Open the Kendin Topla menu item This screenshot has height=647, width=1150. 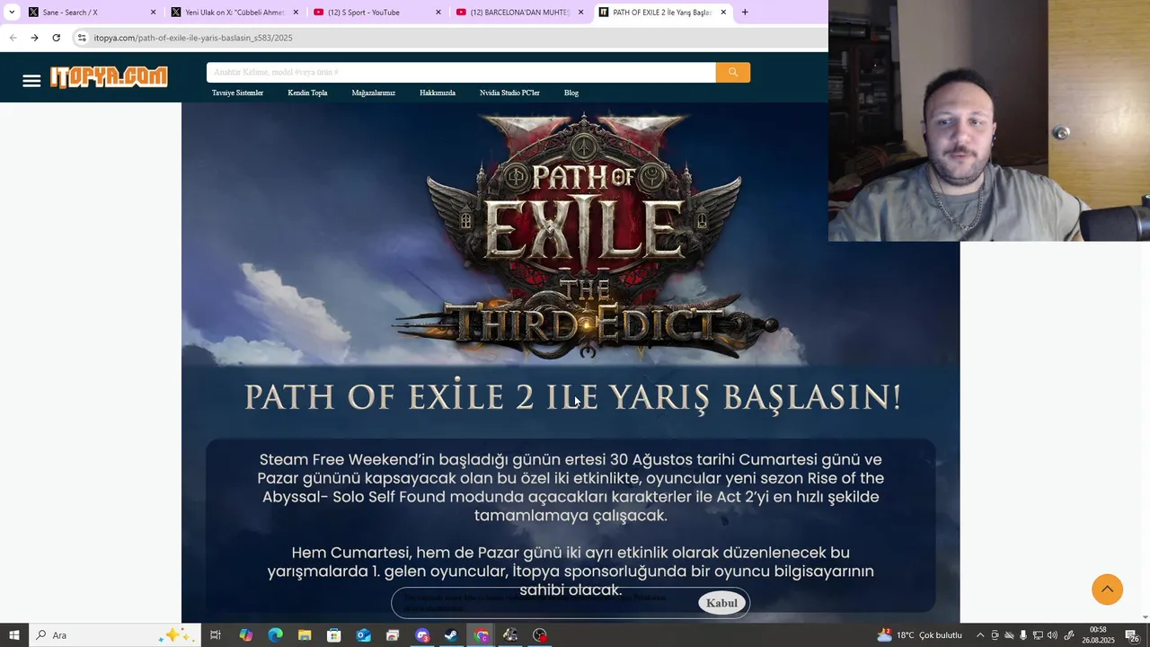coord(307,93)
